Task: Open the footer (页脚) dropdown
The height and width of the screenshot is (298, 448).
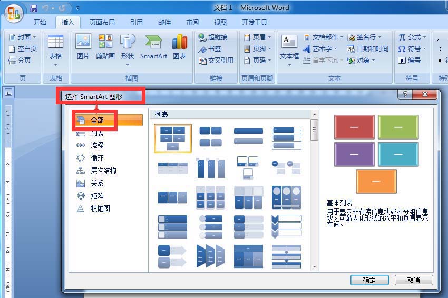Action: click(x=257, y=49)
